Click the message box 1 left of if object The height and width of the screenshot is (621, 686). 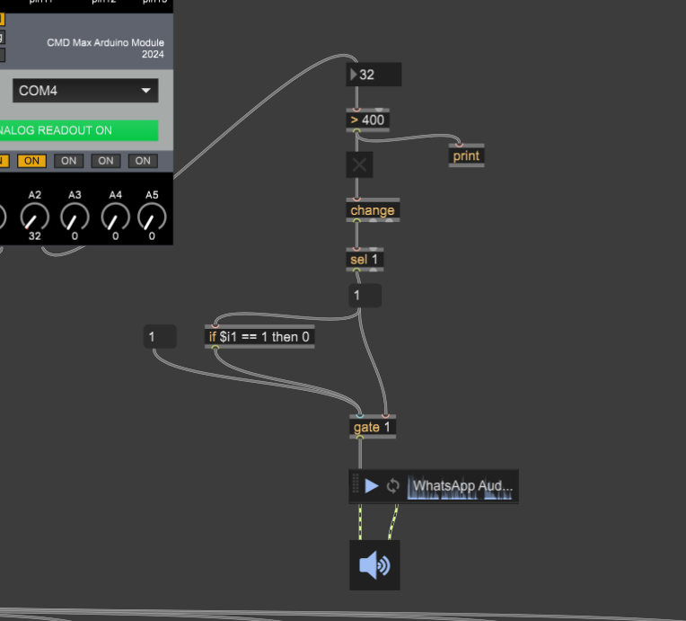click(x=160, y=336)
